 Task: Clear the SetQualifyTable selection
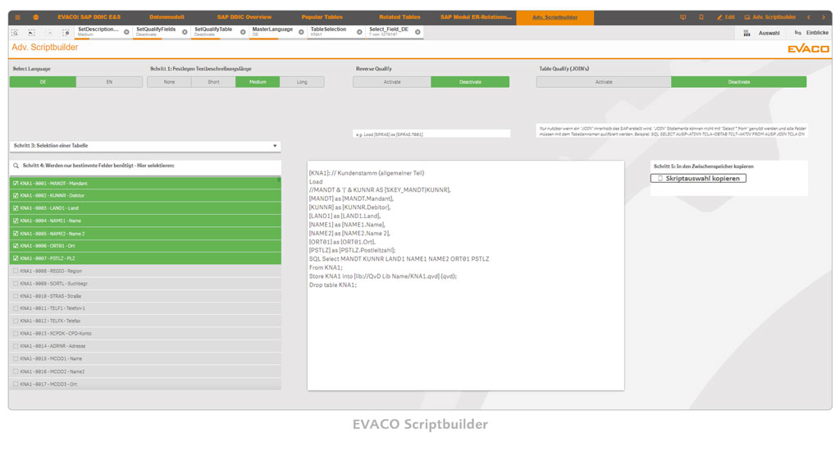243,32
